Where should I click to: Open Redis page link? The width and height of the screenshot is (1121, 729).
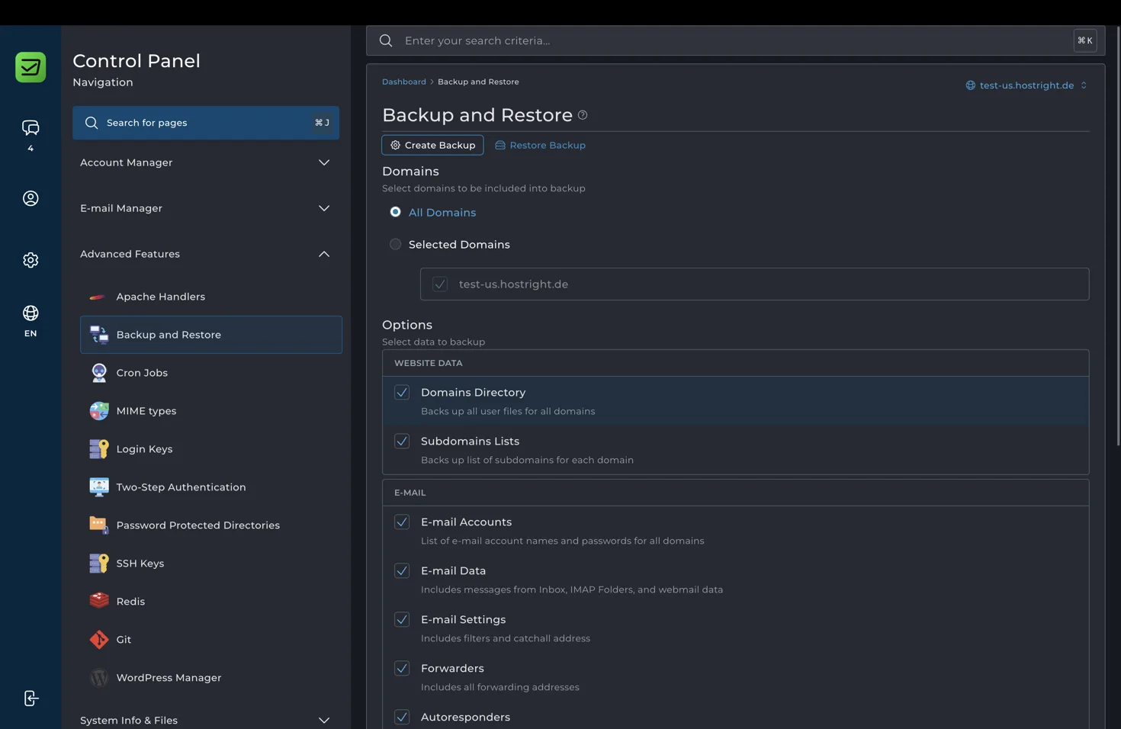[x=211, y=602]
